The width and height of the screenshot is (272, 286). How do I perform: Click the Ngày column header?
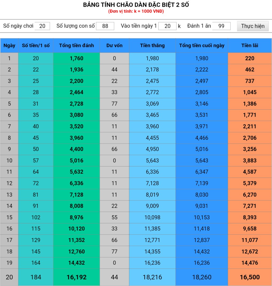point(9,46)
